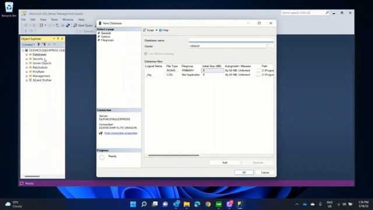Viewport: 373px width, 210px height.
Task: Click the Add button
Action: [225, 163]
